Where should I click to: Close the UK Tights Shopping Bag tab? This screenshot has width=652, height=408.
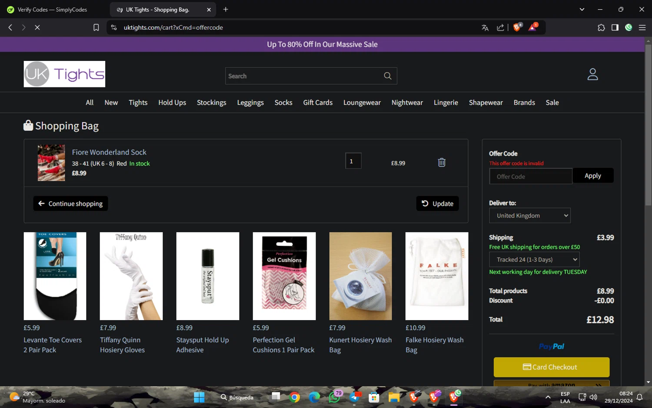(x=209, y=10)
